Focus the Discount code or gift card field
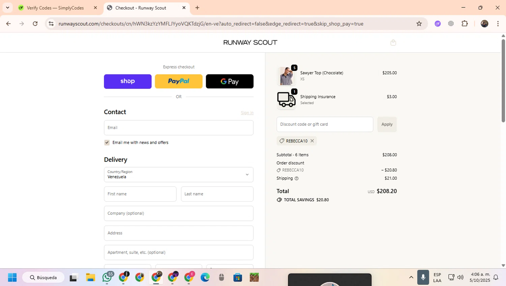This screenshot has width=506, height=286. coord(325,124)
